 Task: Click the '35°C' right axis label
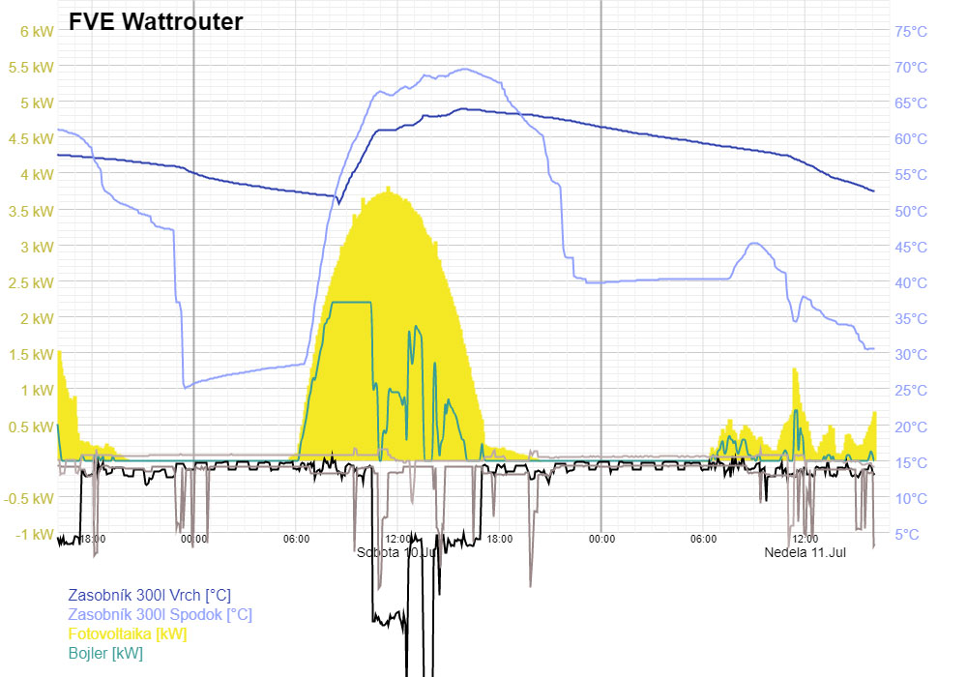(911, 318)
